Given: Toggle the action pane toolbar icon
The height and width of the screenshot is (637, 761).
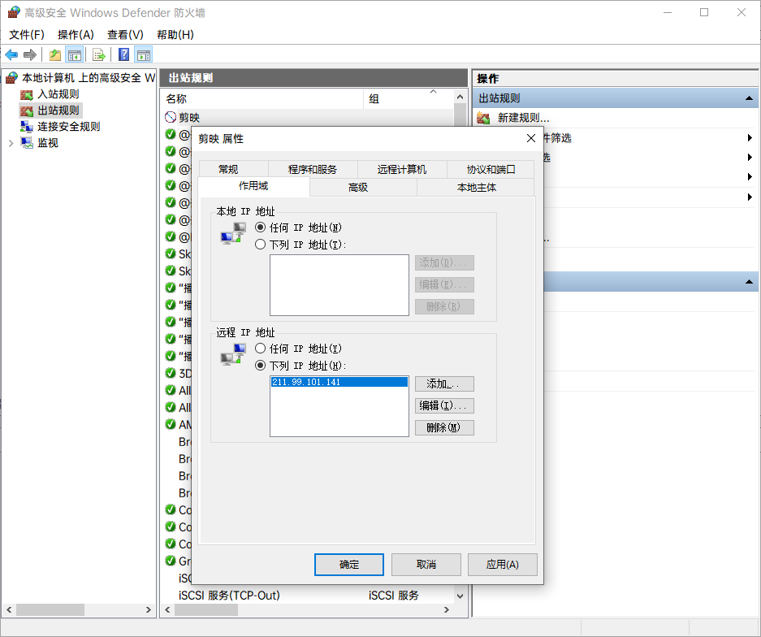Looking at the screenshot, I should click(x=144, y=54).
